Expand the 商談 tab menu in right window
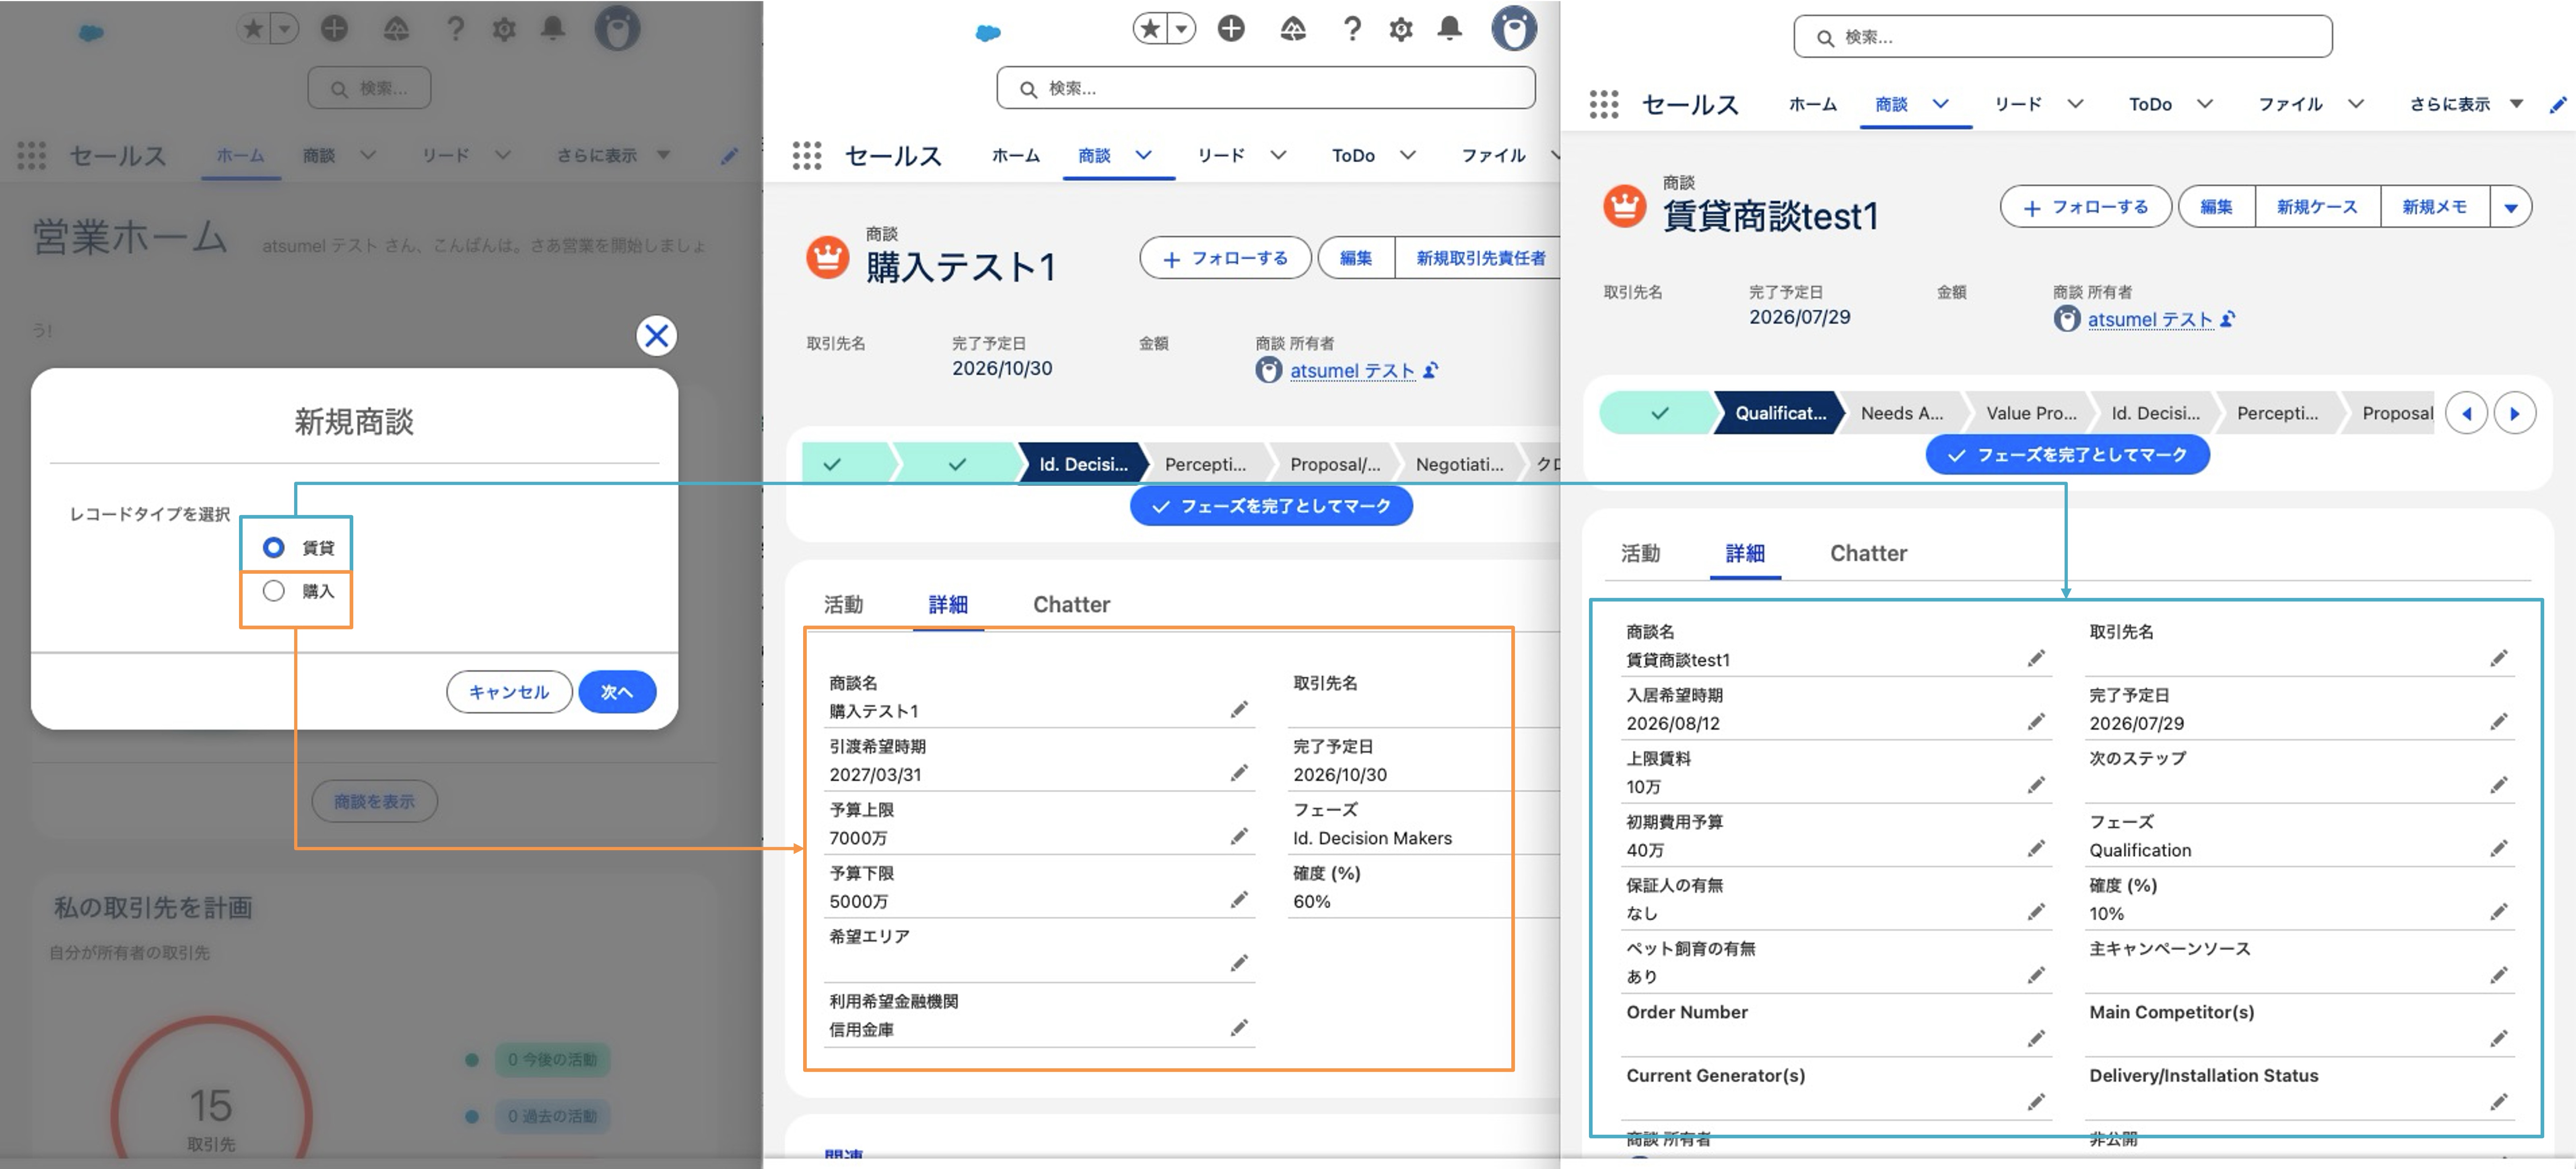Screen dimensions: 2576x1169 coord(1941,103)
